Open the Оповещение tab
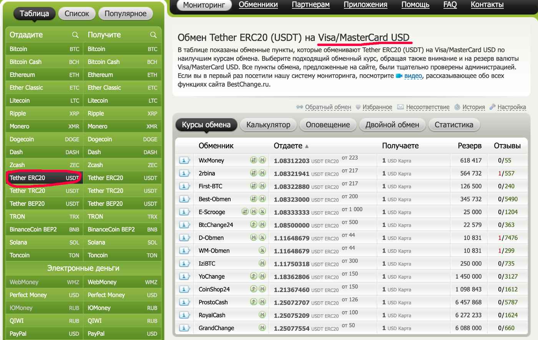This screenshot has width=538, height=340. 328,125
